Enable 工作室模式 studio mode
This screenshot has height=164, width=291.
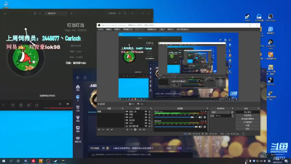coord(248,122)
